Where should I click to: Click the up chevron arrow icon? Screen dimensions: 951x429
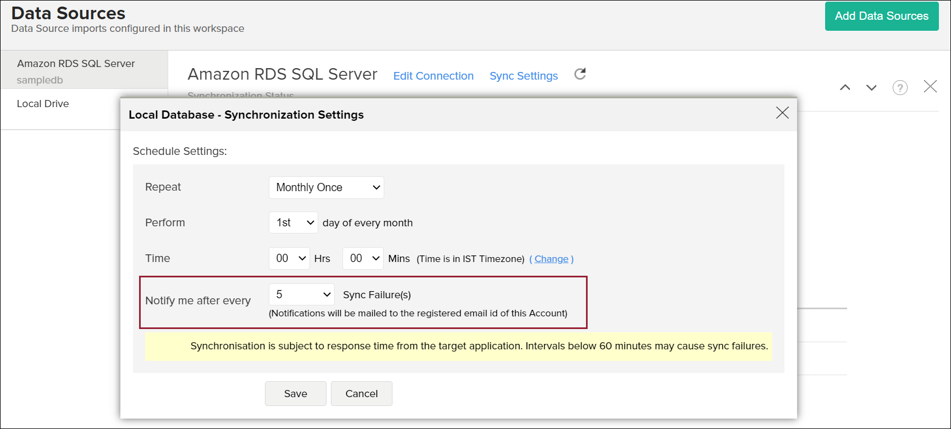click(x=845, y=87)
